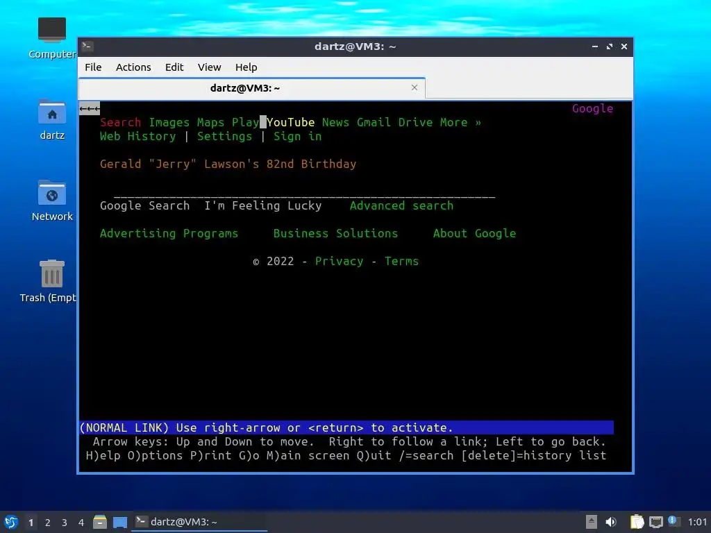The image size is (711, 533).
Task: Open the volume control in the tray
Action: point(611,522)
